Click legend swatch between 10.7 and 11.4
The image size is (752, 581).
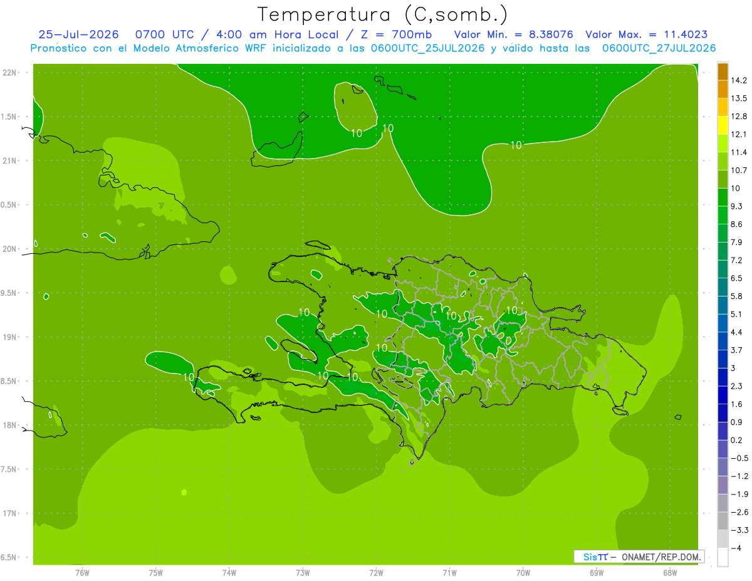(723, 161)
